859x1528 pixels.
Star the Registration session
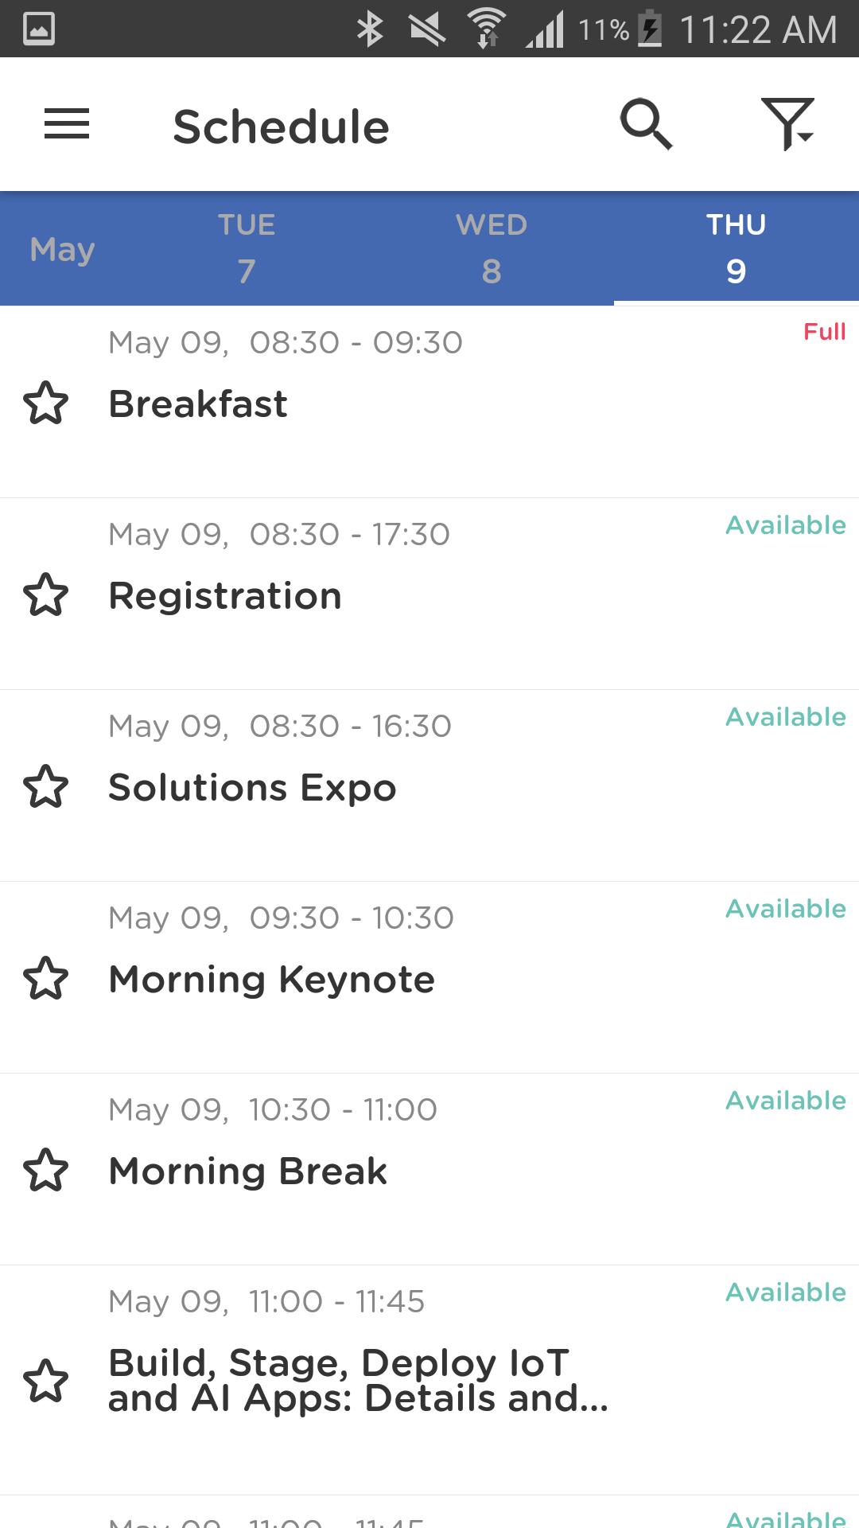(46, 594)
